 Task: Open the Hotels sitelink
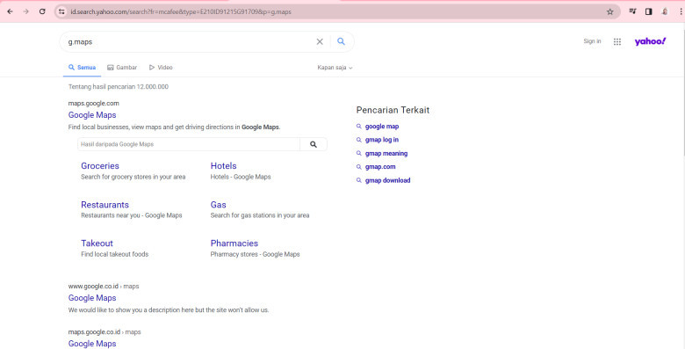[x=223, y=166]
